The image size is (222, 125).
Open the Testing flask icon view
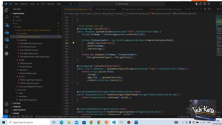pos(6,46)
